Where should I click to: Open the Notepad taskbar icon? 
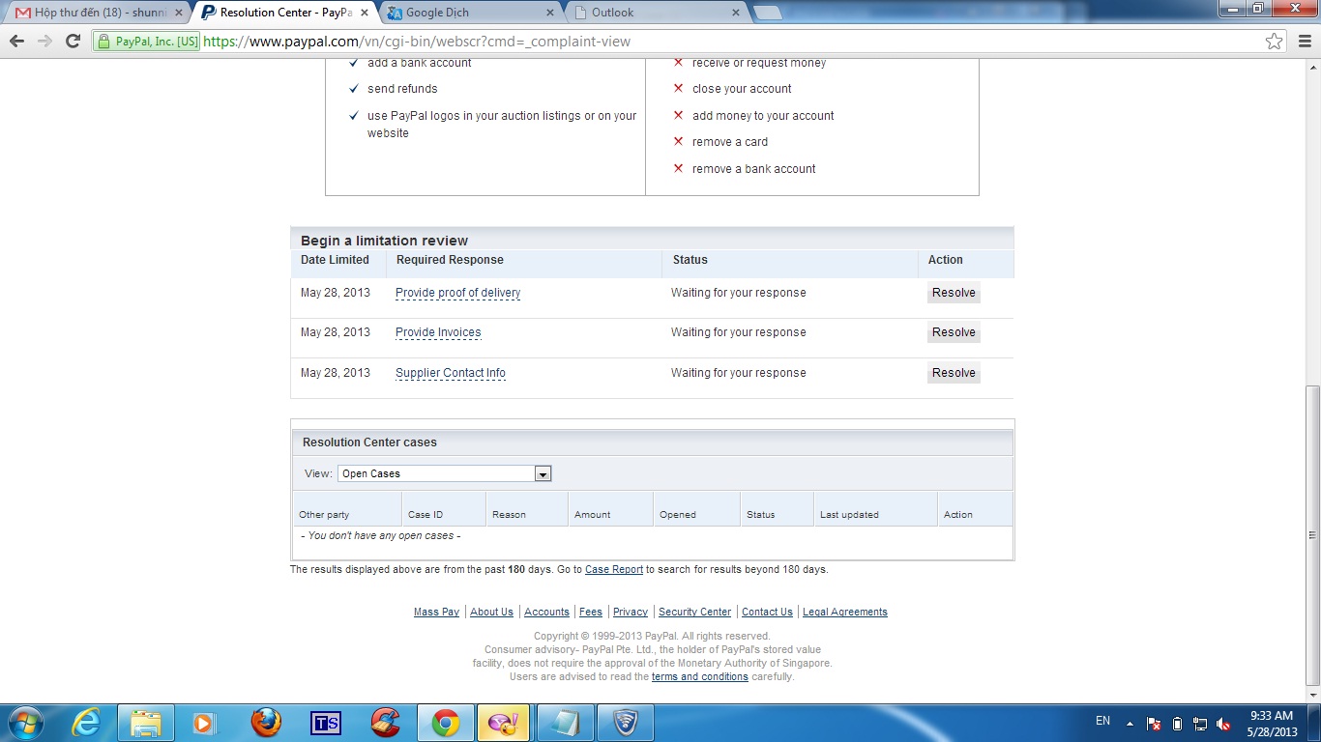(563, 723)
